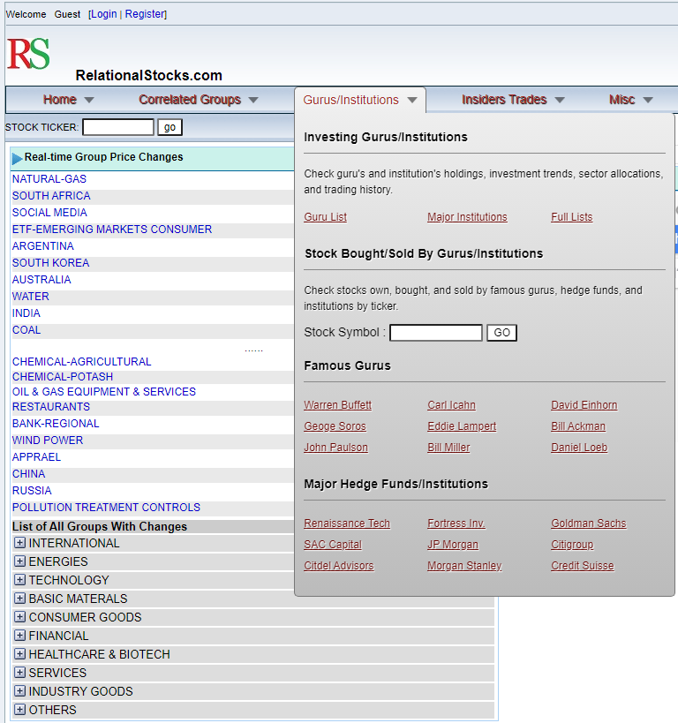Click the Login link
678x723 pixels.
pos(104,14)
